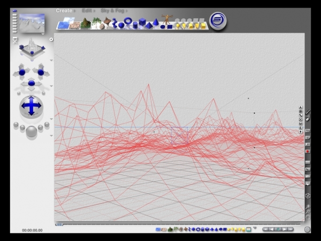The height and width of the screenshot is (241, 321).
Task: Select the topmost blue memory dot
Action: (x=14, y=11)
